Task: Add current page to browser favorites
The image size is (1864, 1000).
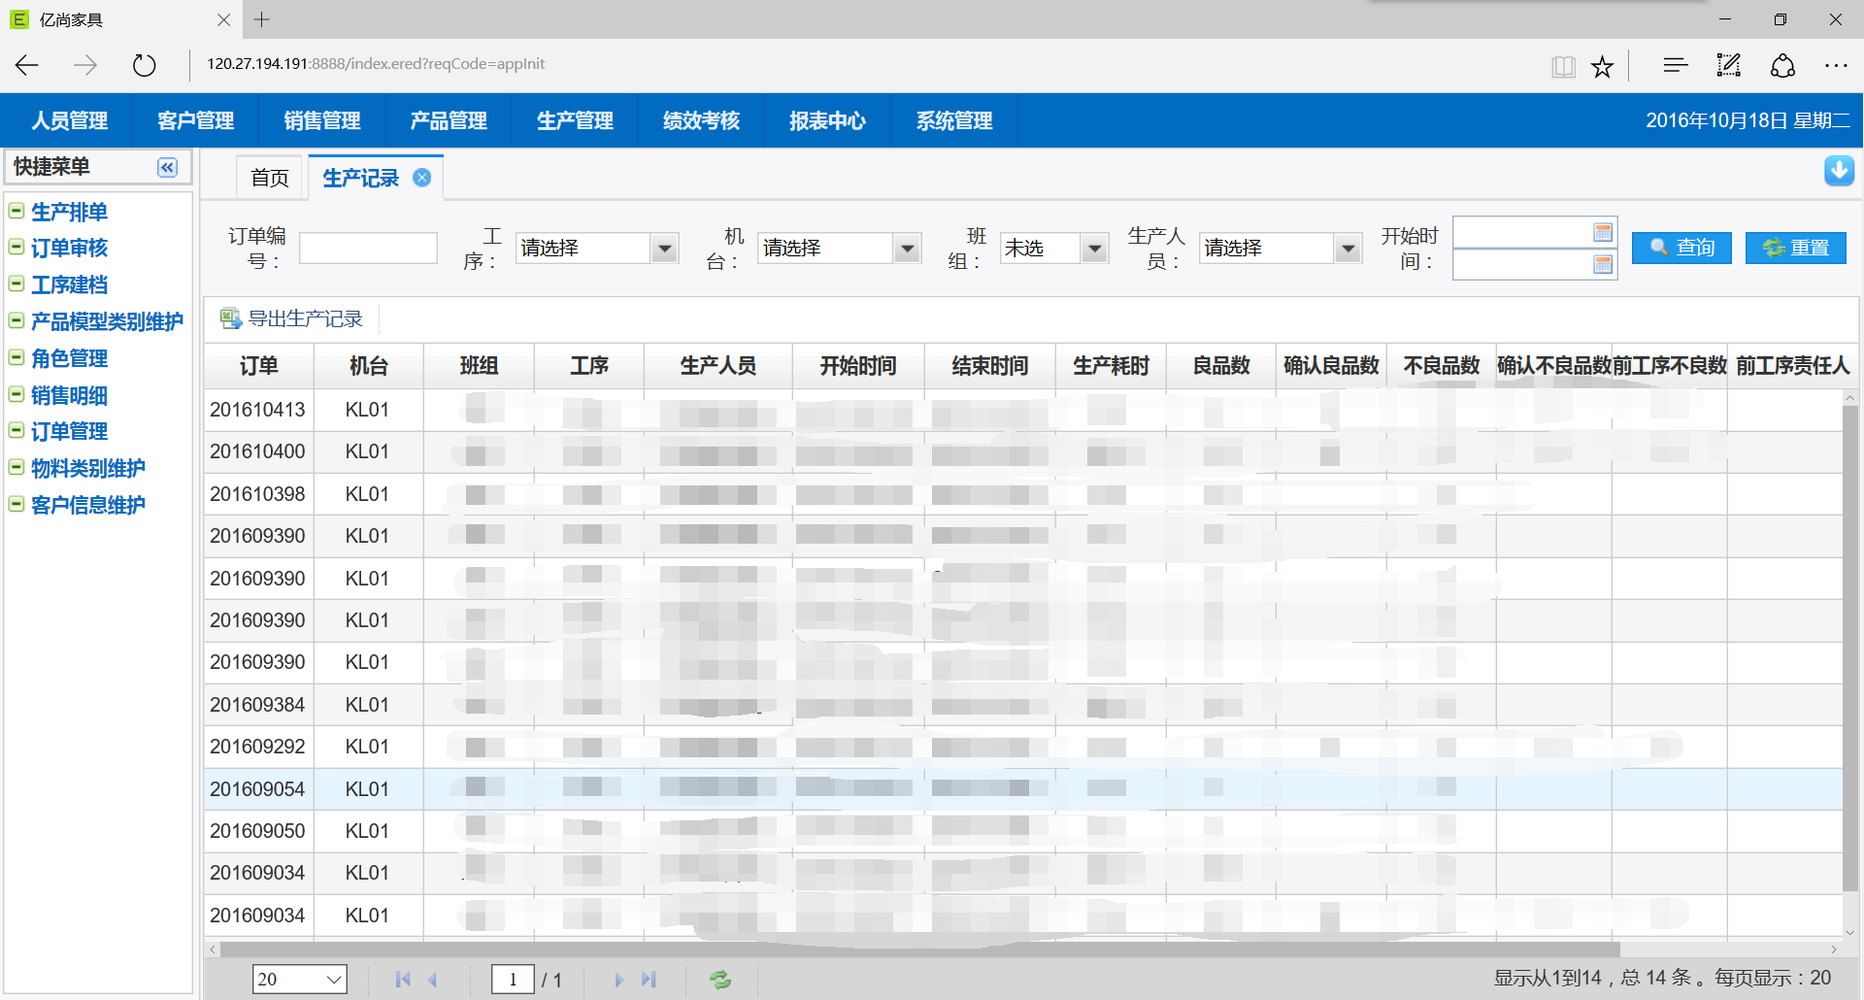Action: [x=1602, y=66]
